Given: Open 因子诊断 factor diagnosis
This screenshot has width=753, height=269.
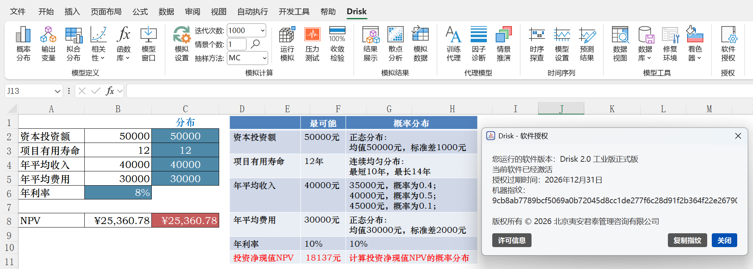Looking at the screenshot, I should pyautogui.click(x=478, y=44).
